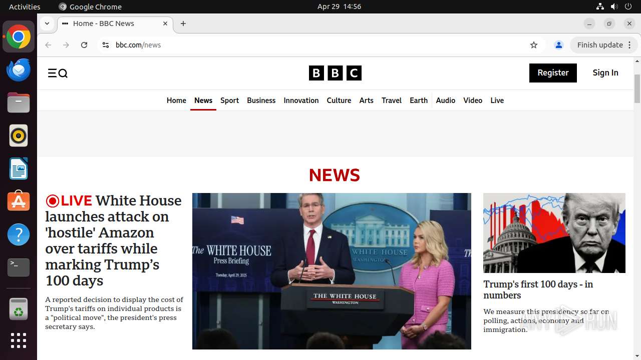Image resolution: width=641 pixels, height=360 pixels.
Task: Go to the Live section
Action: [497, 100]
